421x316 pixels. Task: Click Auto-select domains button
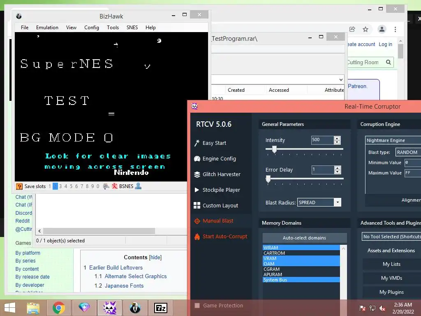pyautogui.click(x=305, y=238)
